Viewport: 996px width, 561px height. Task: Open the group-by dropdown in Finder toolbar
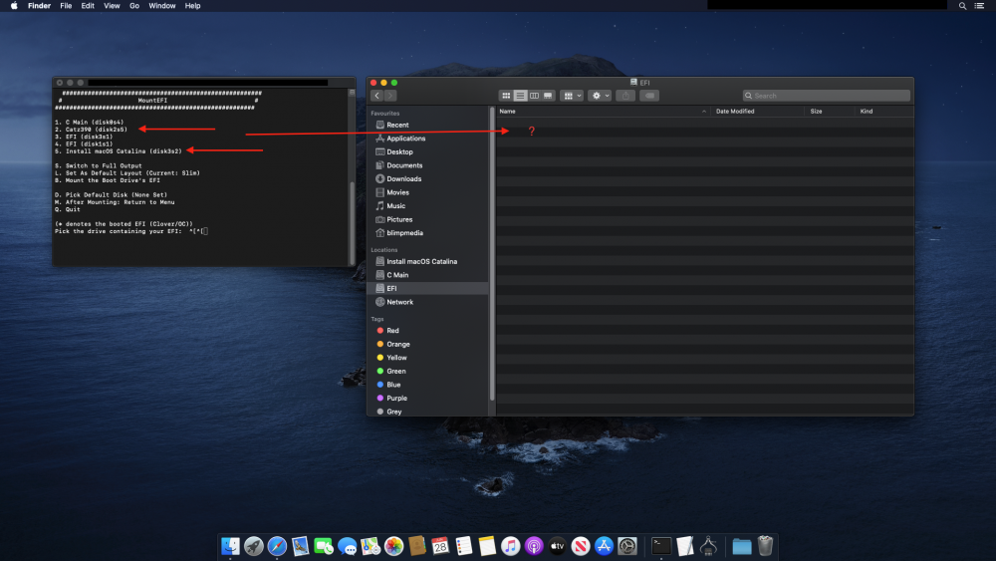[x=572, y=96]
